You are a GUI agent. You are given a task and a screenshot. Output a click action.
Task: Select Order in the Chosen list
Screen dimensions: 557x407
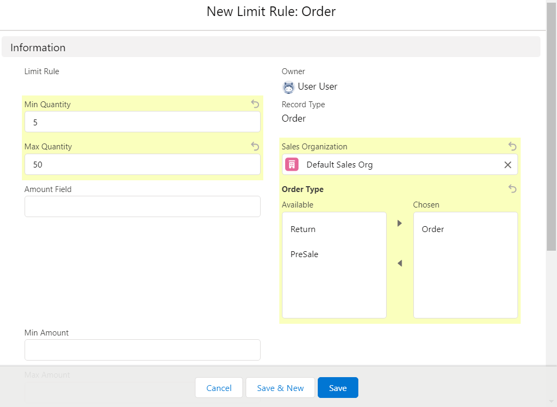click(x=433, y=229)
